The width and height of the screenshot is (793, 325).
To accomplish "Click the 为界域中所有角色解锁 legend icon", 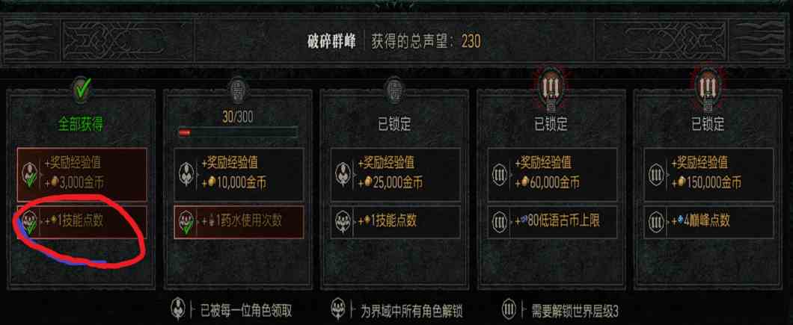I will [338, 309].
